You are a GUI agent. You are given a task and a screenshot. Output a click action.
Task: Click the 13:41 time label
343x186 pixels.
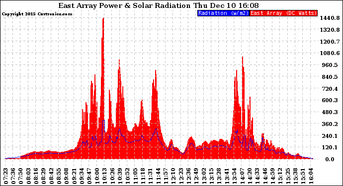tap(227, 176)
